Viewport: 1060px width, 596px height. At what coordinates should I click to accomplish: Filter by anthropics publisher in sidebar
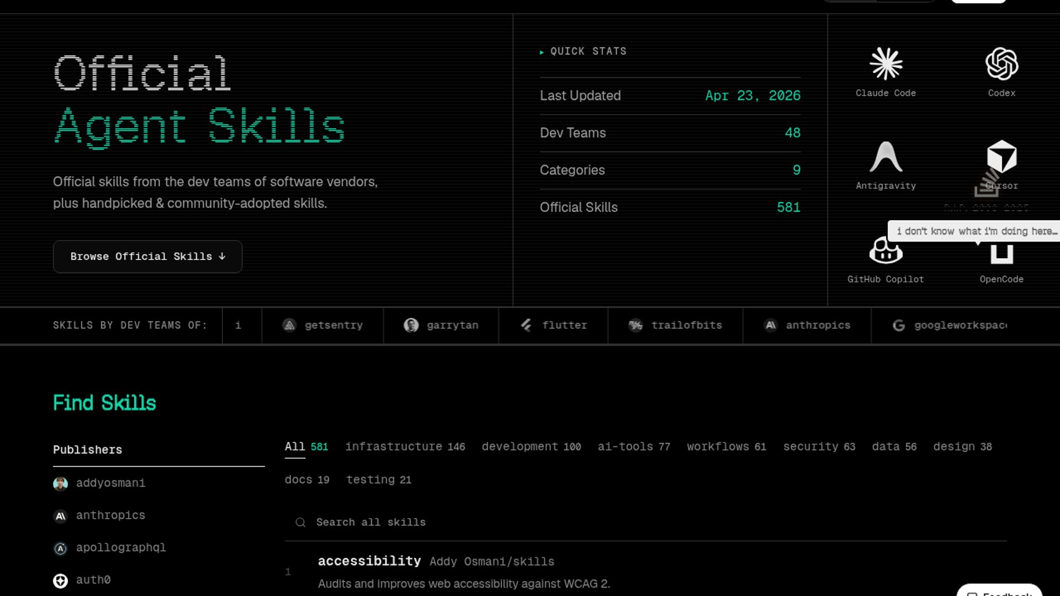[x=110, y=515]
